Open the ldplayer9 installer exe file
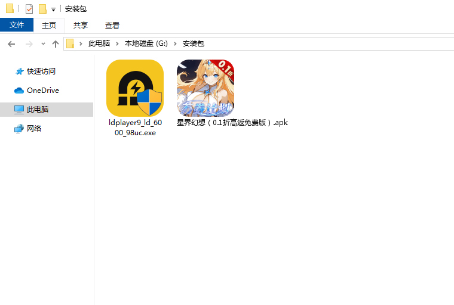454x305 pixels. [x=135, y=88]
